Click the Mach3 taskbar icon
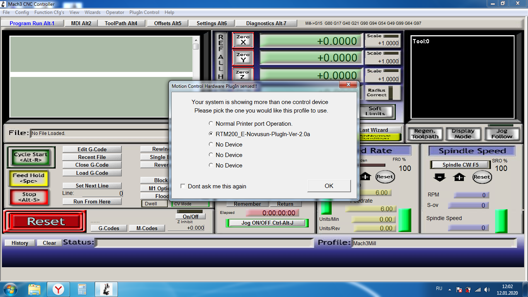 [106, 289]
